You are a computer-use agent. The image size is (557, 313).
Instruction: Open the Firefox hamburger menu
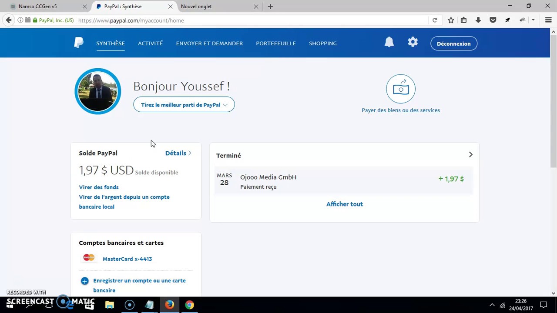pyautogui.click(x=548, y=20)
